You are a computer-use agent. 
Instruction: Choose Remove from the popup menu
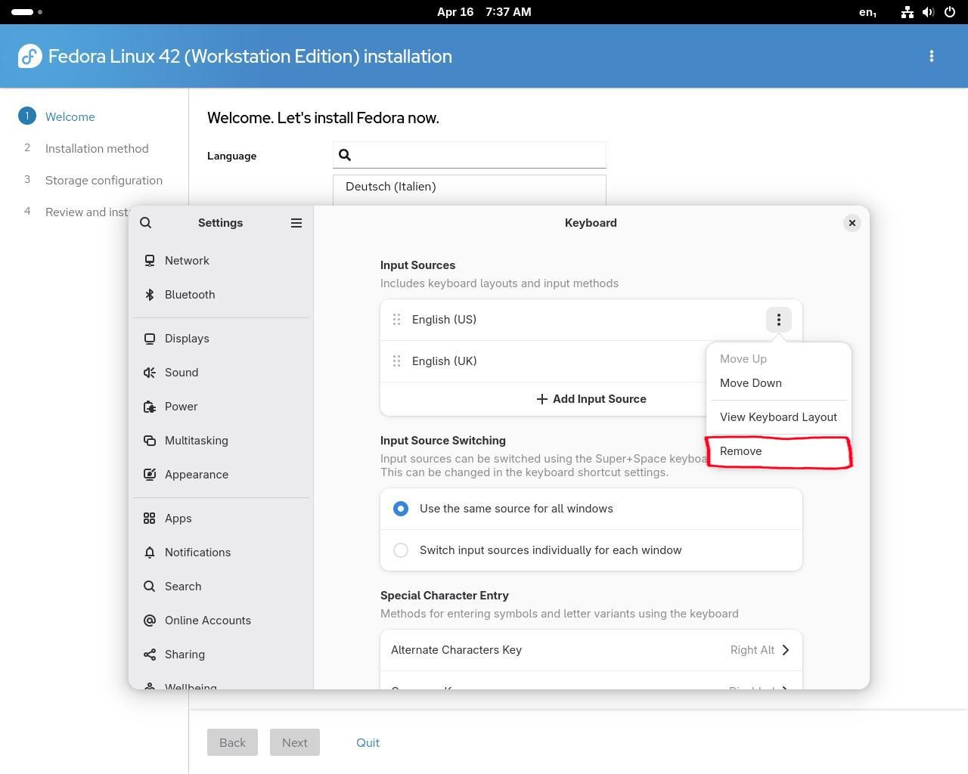pyautogui.click(x=779, y=451)
